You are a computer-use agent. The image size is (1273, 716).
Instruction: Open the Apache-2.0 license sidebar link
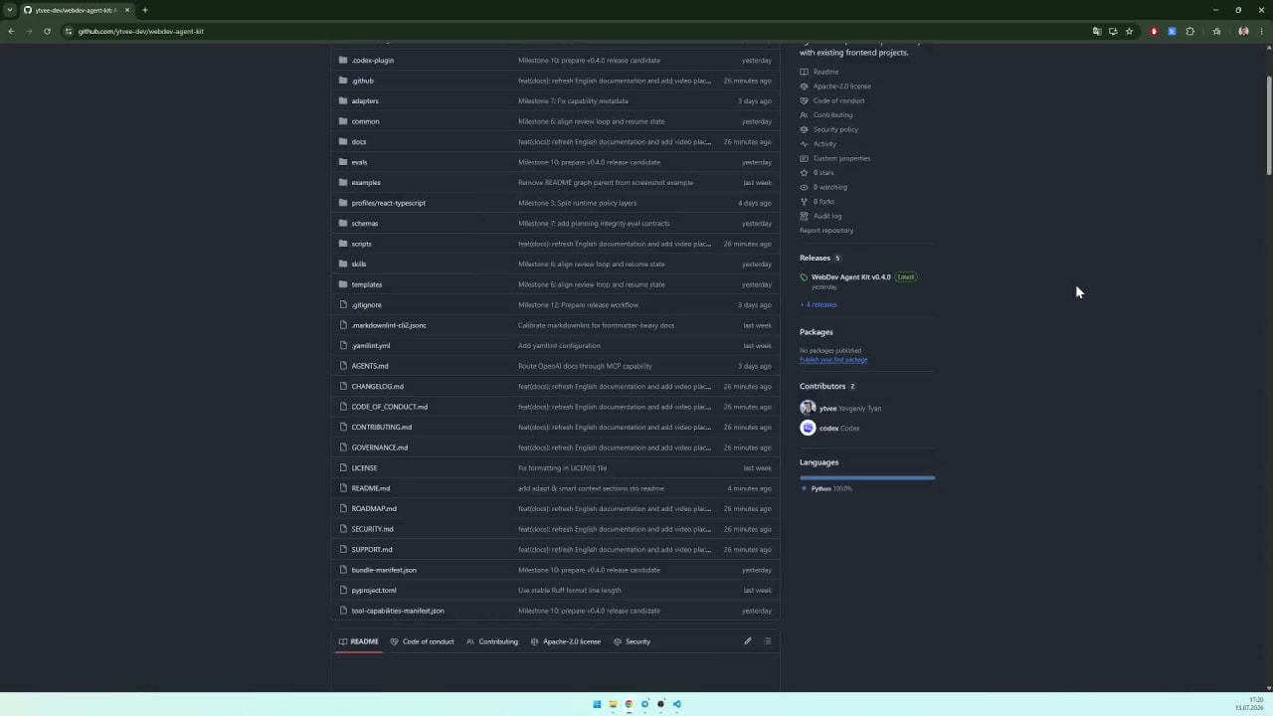pyautogui.click(x=841, y=87)
